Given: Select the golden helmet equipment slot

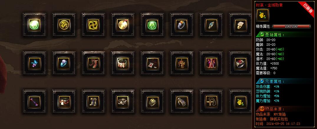Looking at the screenshot, I should pos(182,63).
